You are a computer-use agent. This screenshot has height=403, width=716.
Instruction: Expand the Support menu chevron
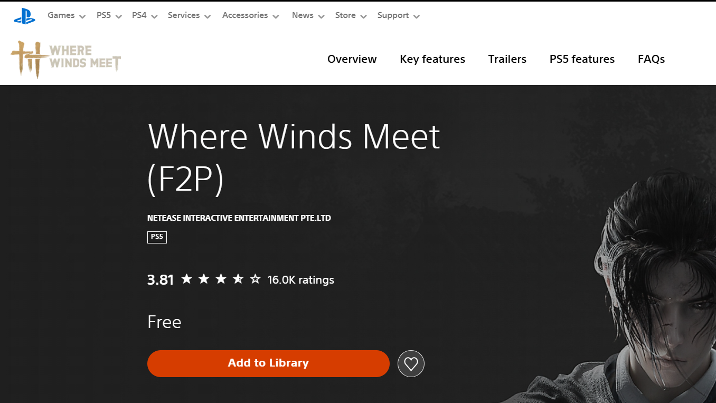(x=417, y=17)
